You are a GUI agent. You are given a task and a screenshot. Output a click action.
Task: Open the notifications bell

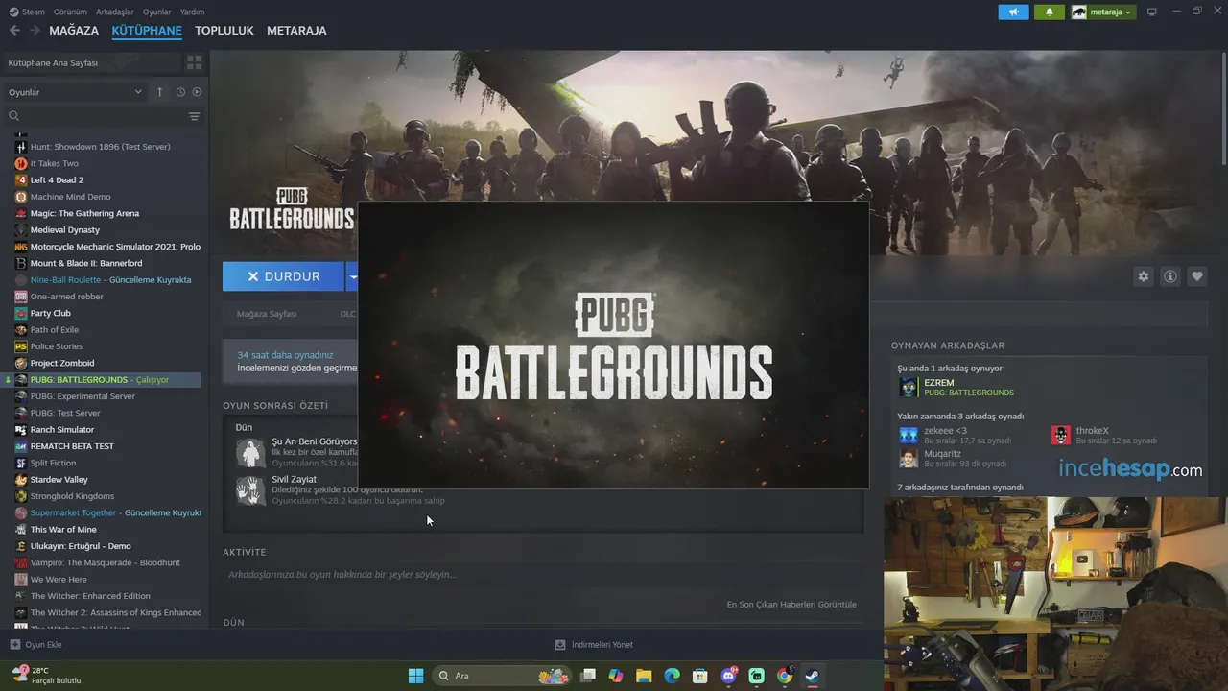[1050, 12]
